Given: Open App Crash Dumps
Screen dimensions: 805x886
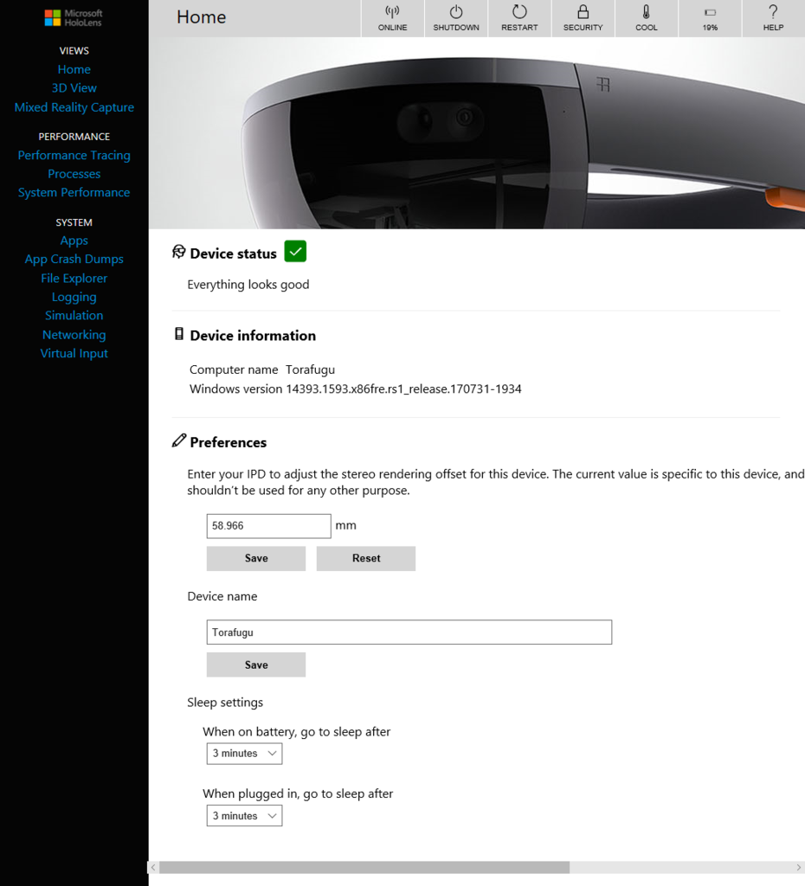Looking at the screenshot, I should 74,260.
